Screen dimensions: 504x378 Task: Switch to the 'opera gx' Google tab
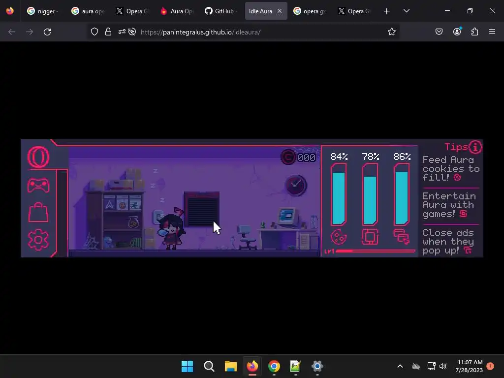pyautogui.click(x=310, y=11)
